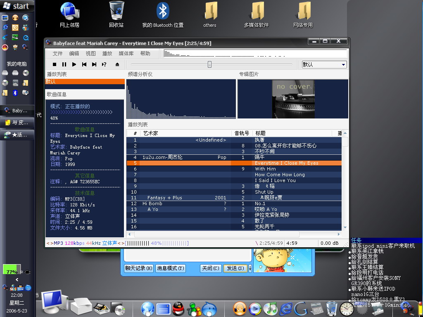
Task: Click the 0.00 dB volume status field
Action: click(329, 243)
